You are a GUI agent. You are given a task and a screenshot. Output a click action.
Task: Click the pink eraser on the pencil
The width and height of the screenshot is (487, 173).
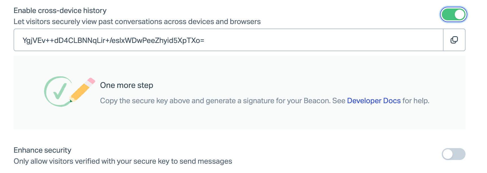click(x=91, y=82)
